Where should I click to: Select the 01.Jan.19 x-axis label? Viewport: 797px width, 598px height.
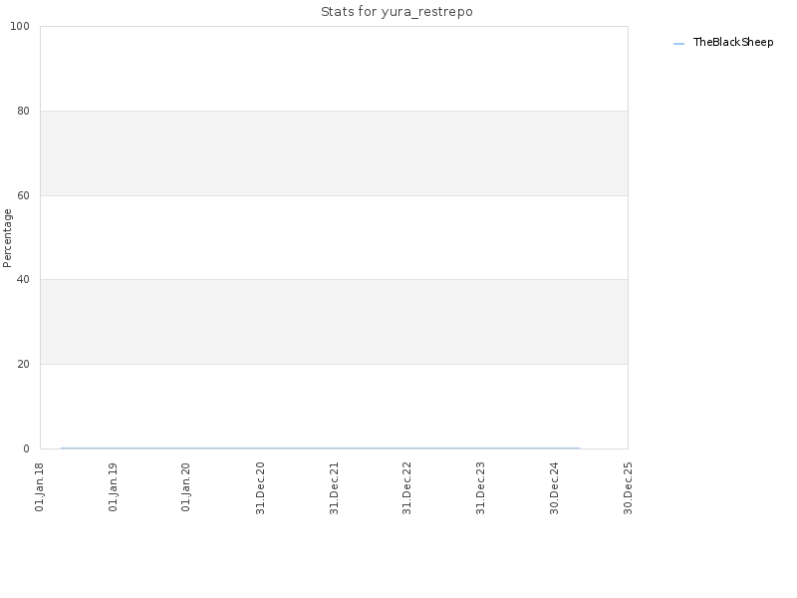(113, 486)
